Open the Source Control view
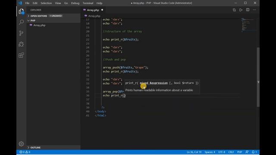Screen dimensions: 276x155 [x=21, y=33]
